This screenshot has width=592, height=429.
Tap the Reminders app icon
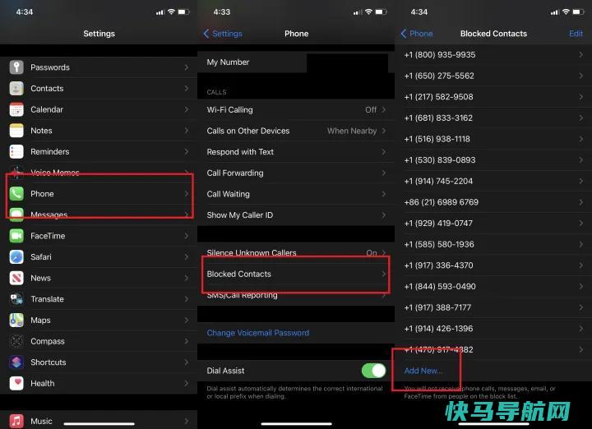click(16, 152)
